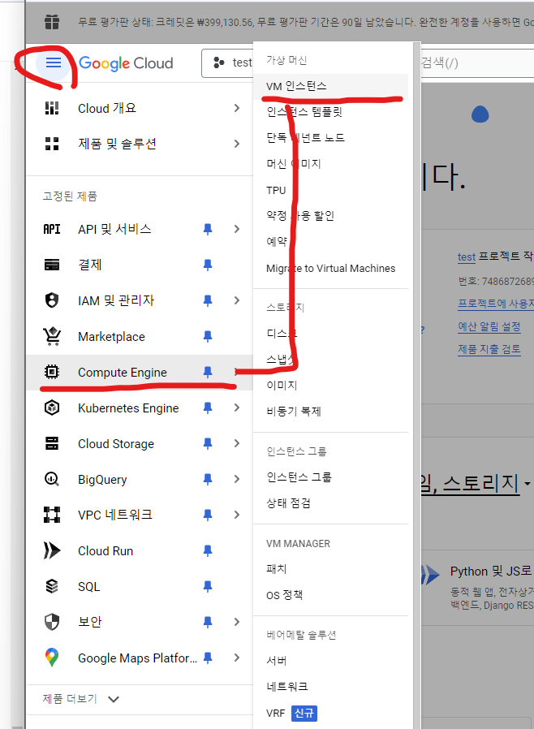
Task: Select 이미지 in 스토리지 section
Action: click(282, 386)
